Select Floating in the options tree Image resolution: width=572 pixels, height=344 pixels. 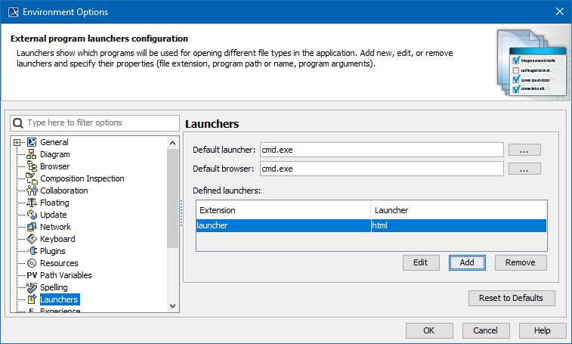click(x=54, y=203)
